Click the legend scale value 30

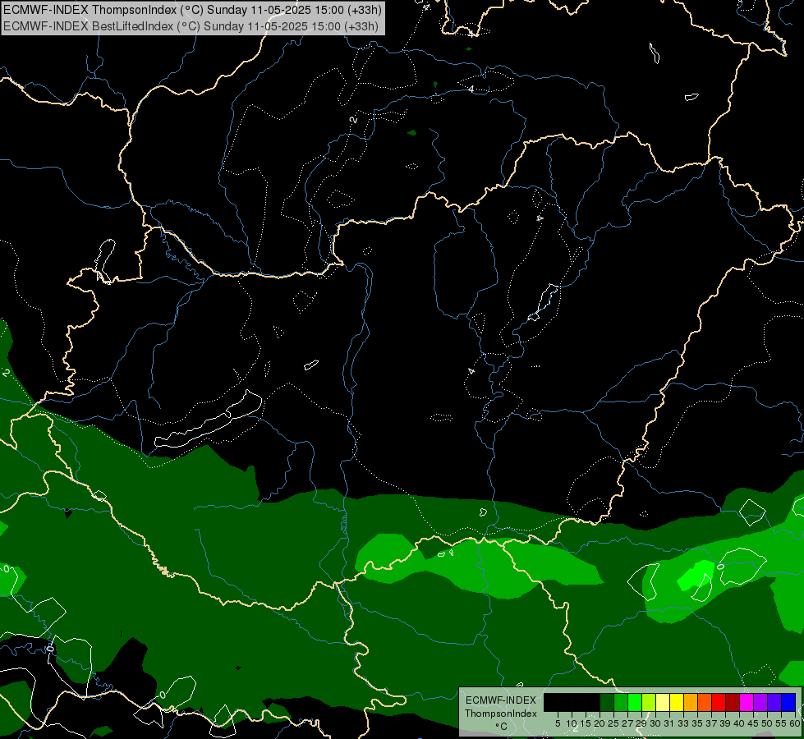point(655,723)
